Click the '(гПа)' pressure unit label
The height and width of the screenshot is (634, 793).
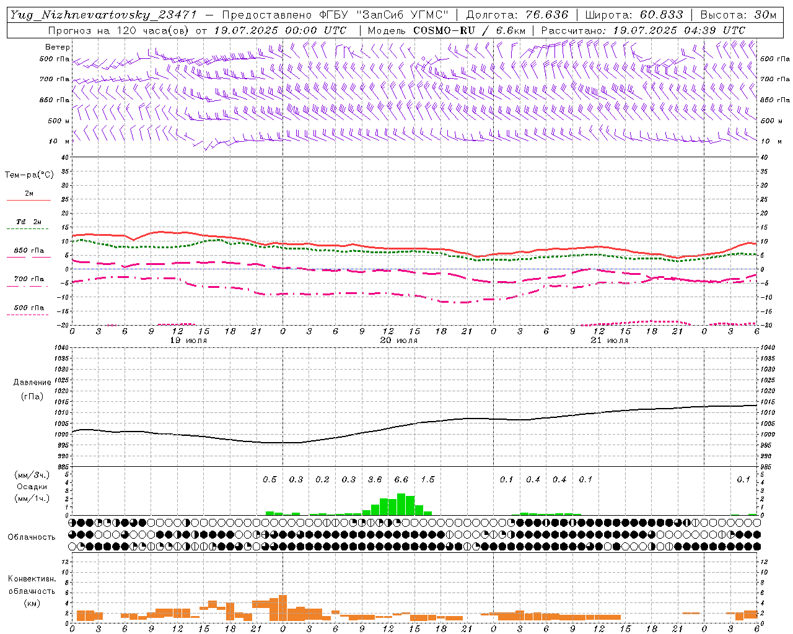[32, 397]
